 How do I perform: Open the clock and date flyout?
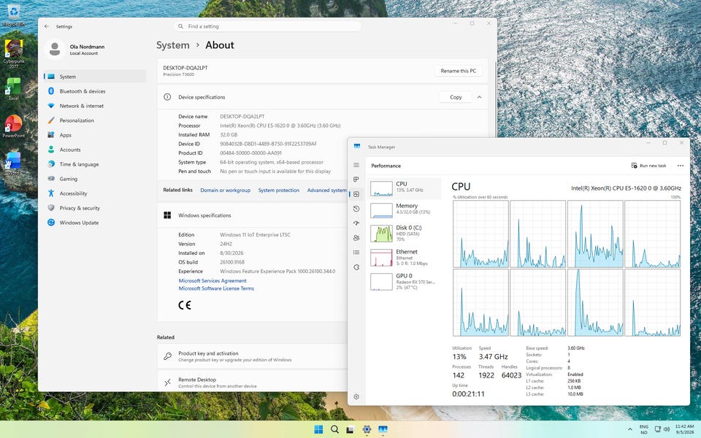(685, 429)
